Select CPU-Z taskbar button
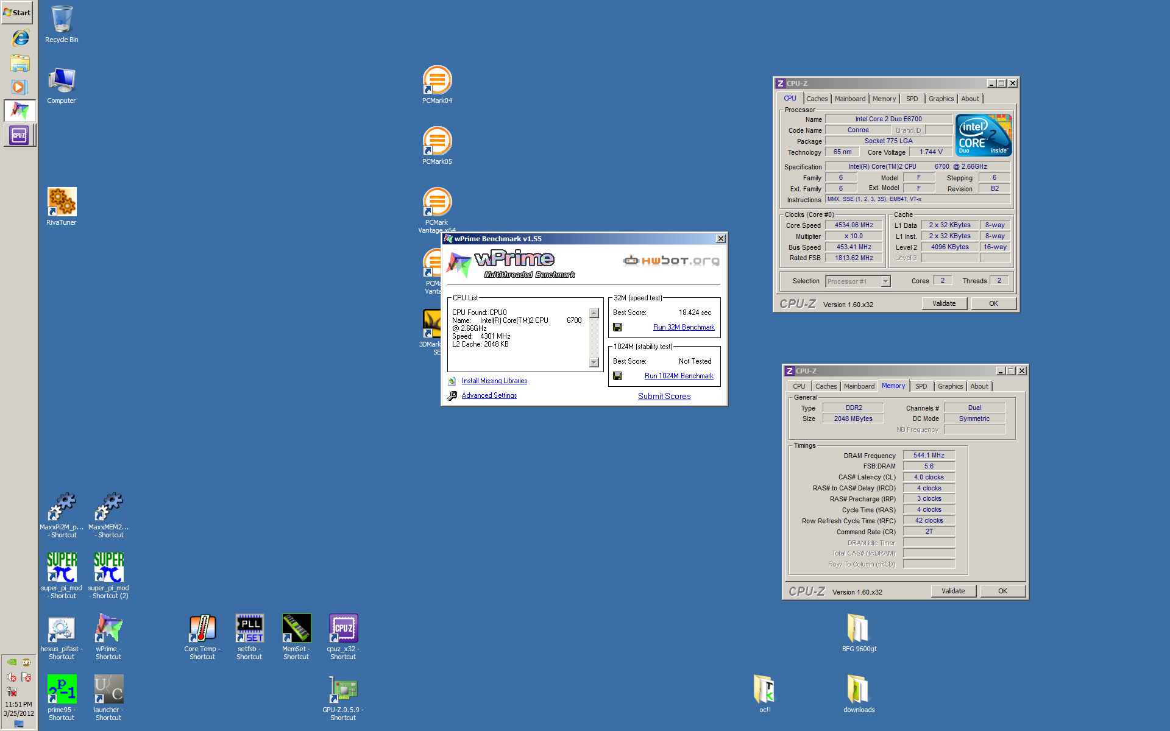1170x731 pixels. point(20,135)
